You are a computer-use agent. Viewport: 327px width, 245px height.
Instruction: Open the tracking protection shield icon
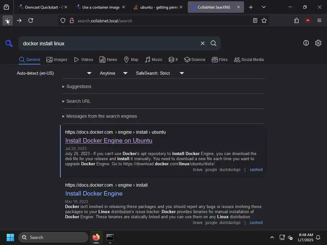pyautogui.click(x=63, y=21)
